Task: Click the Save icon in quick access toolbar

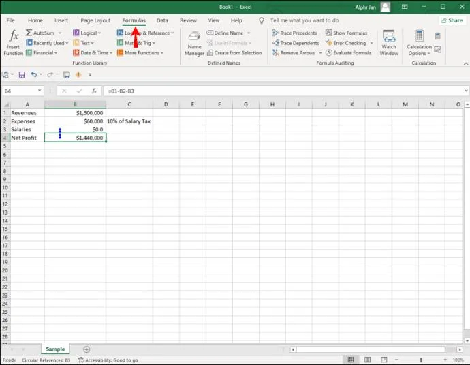Action: pyautogui.click(x=22, y=74)
